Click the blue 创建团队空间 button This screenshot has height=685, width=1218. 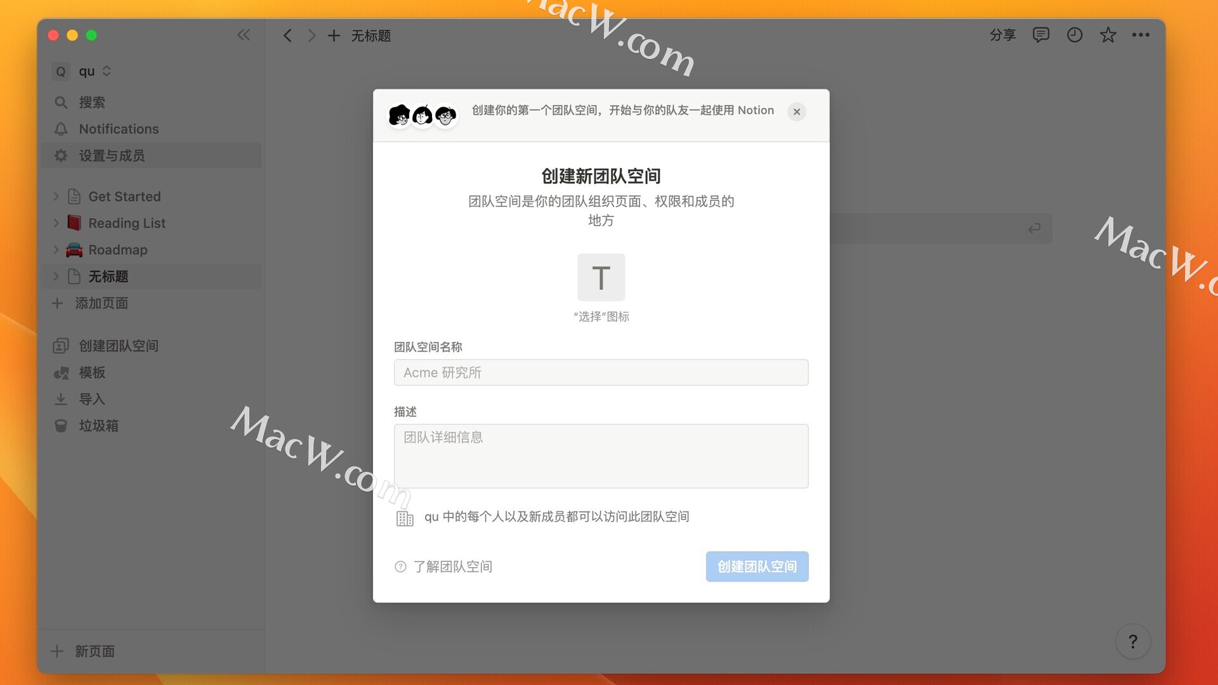coord(757,566)
